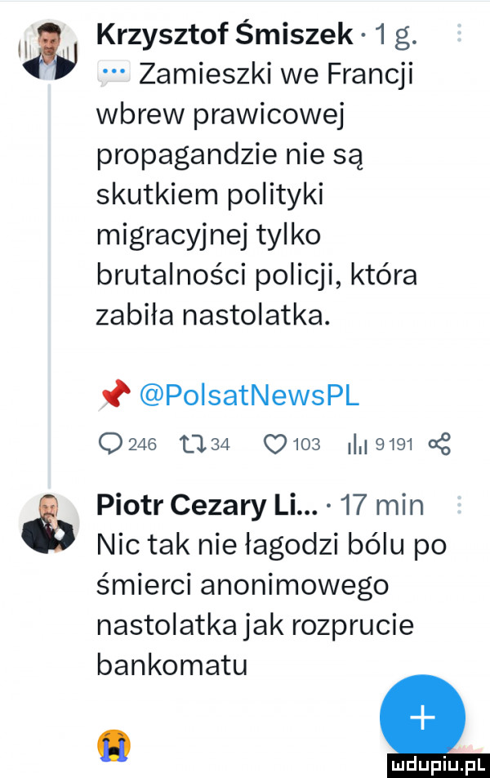The width and height of the screenshot is (490, 778).
Task: Open Krzysztof Śmiszek's profile avatar
Action: coord(51,49)
